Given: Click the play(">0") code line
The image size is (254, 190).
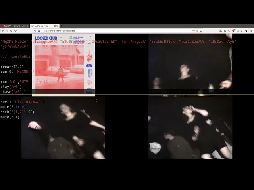Looking at the screenshot, I should coord(11,87).
